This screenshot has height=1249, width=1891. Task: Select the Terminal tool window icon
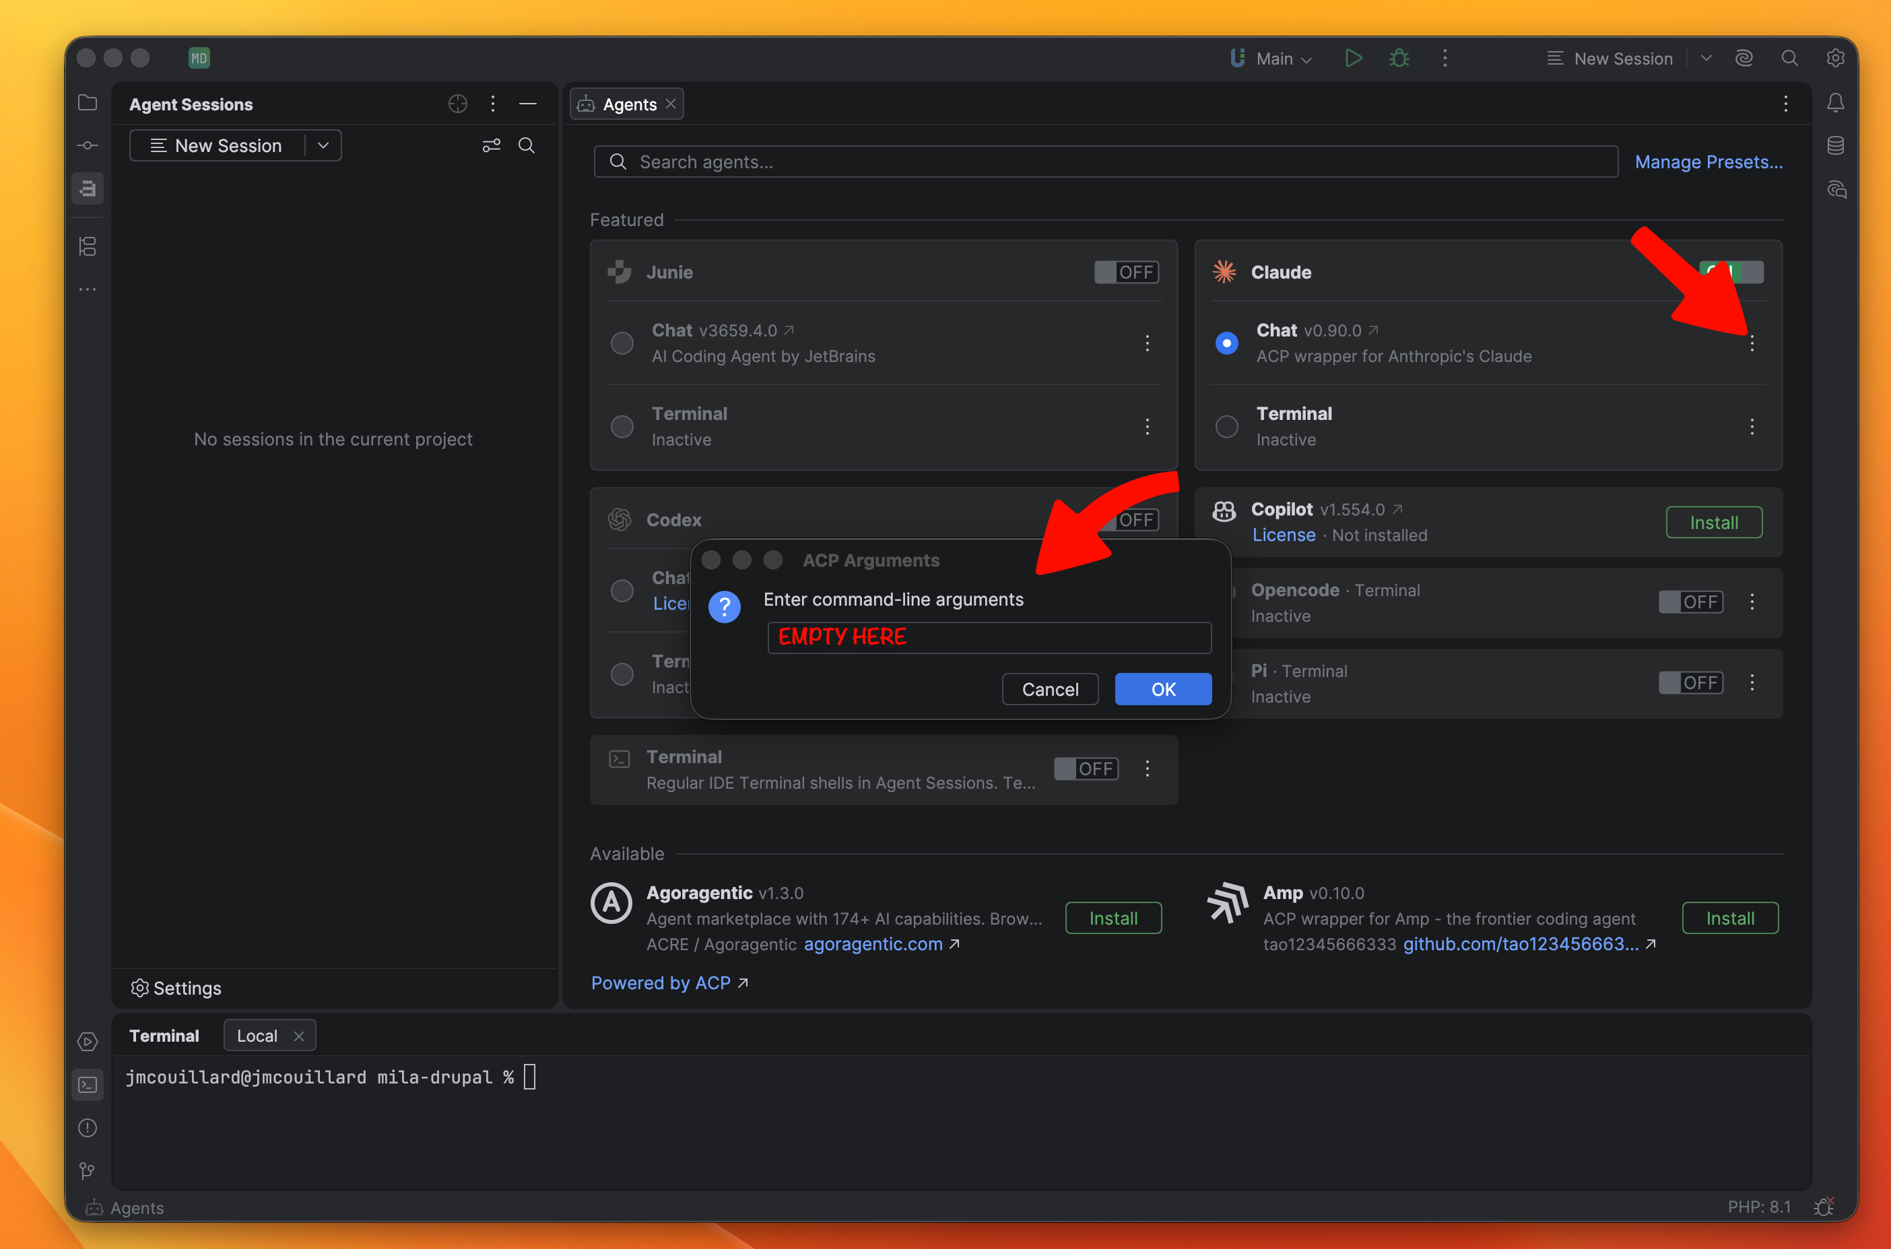(88, 1085)
